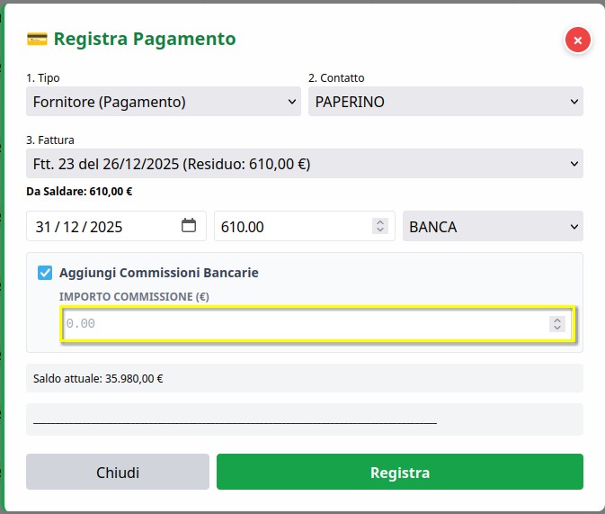Click the month value in date field

point(71,227)
